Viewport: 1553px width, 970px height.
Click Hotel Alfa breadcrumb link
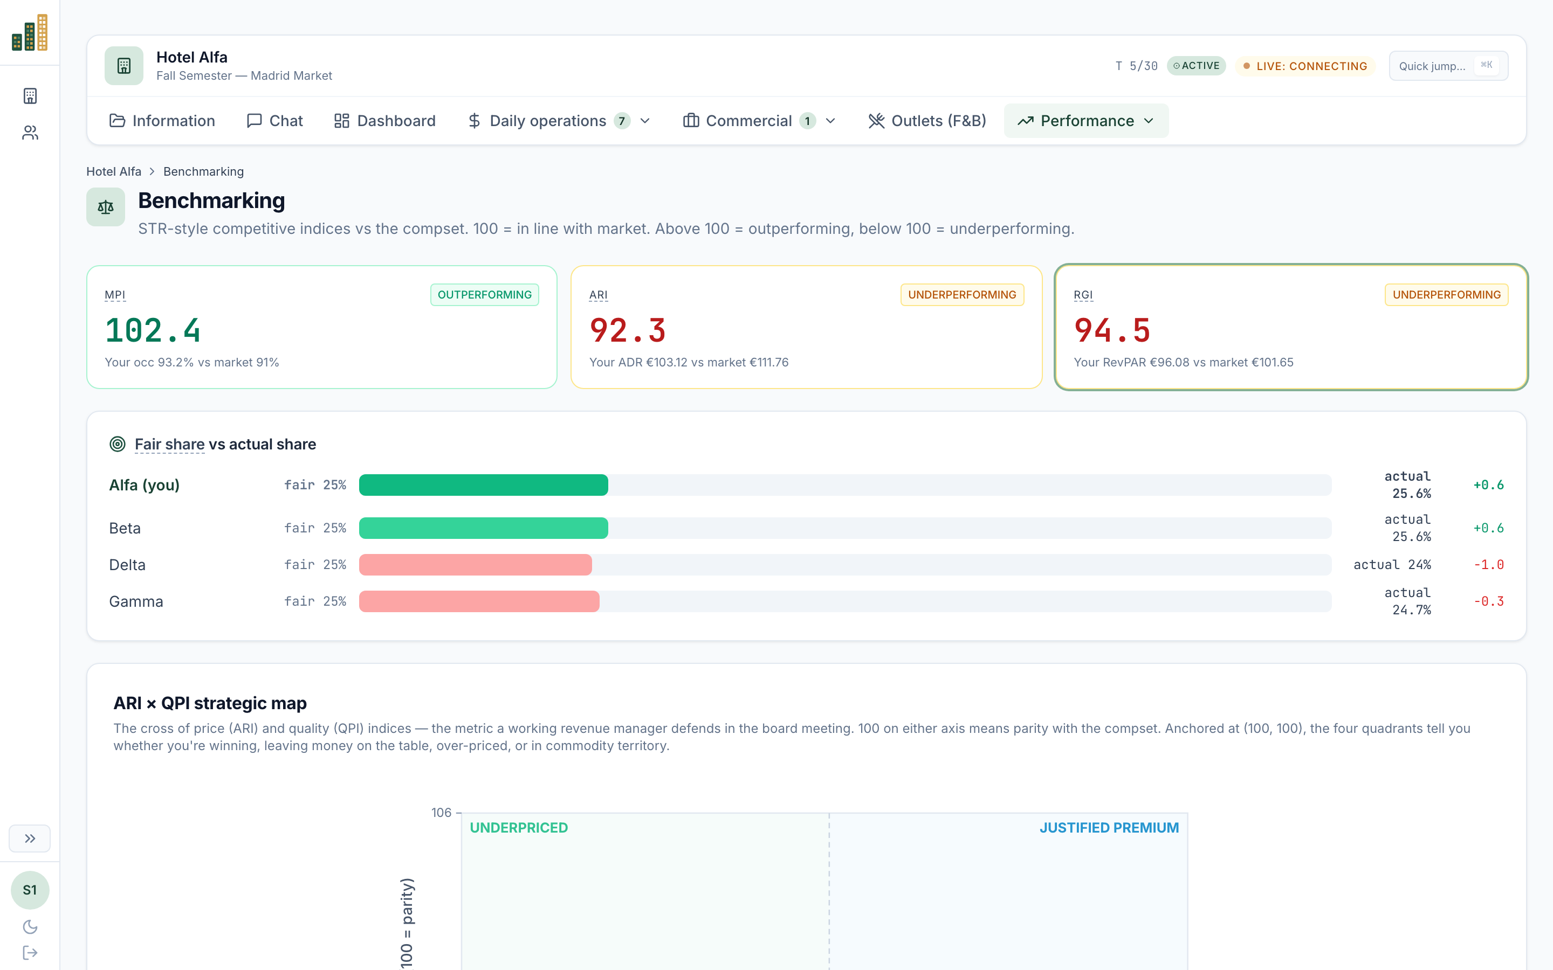(114, 171)
